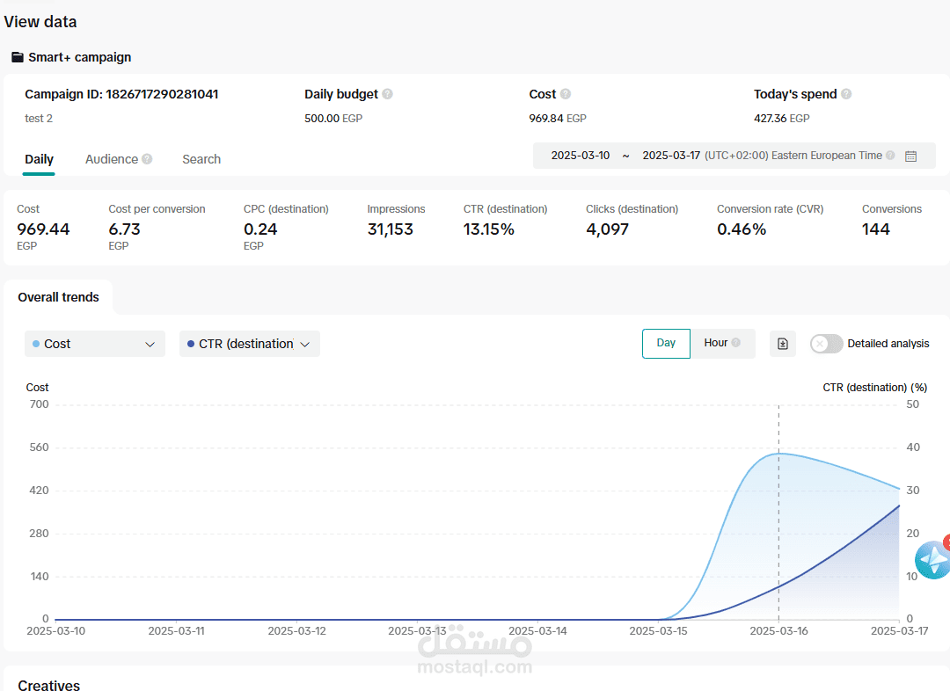The image size is (950, 691).
Task: Export chart data with download icon
Action: [x=783, y=344]
